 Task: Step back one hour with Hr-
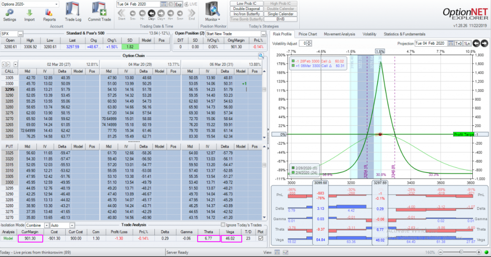(x=142, y=13)
